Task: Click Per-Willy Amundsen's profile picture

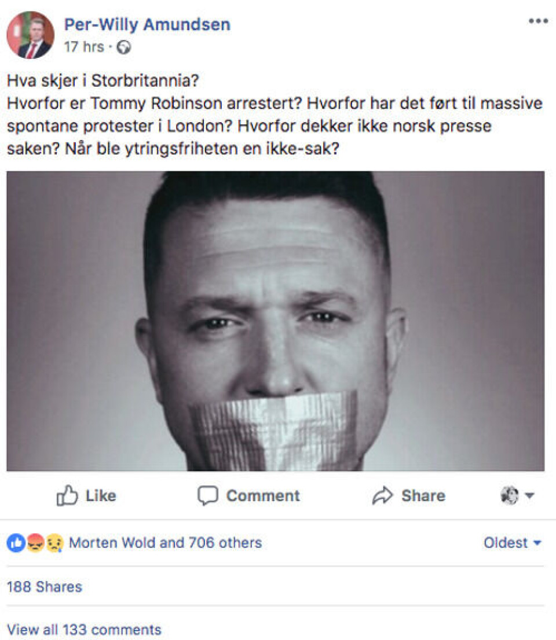Action: pos(30,35)
